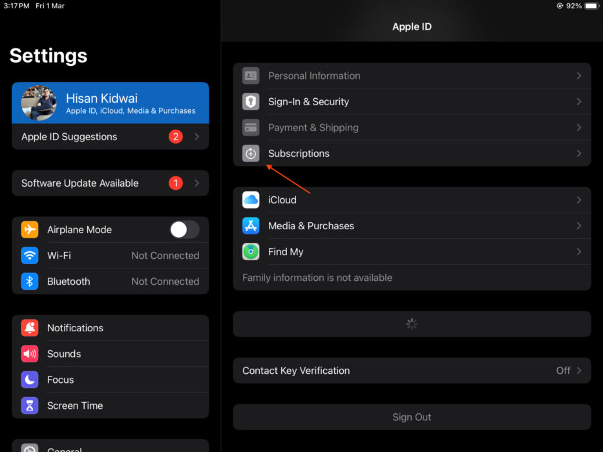Toggle Airplane Mode on
The image size is (603, 452).
tap(184, 230)
